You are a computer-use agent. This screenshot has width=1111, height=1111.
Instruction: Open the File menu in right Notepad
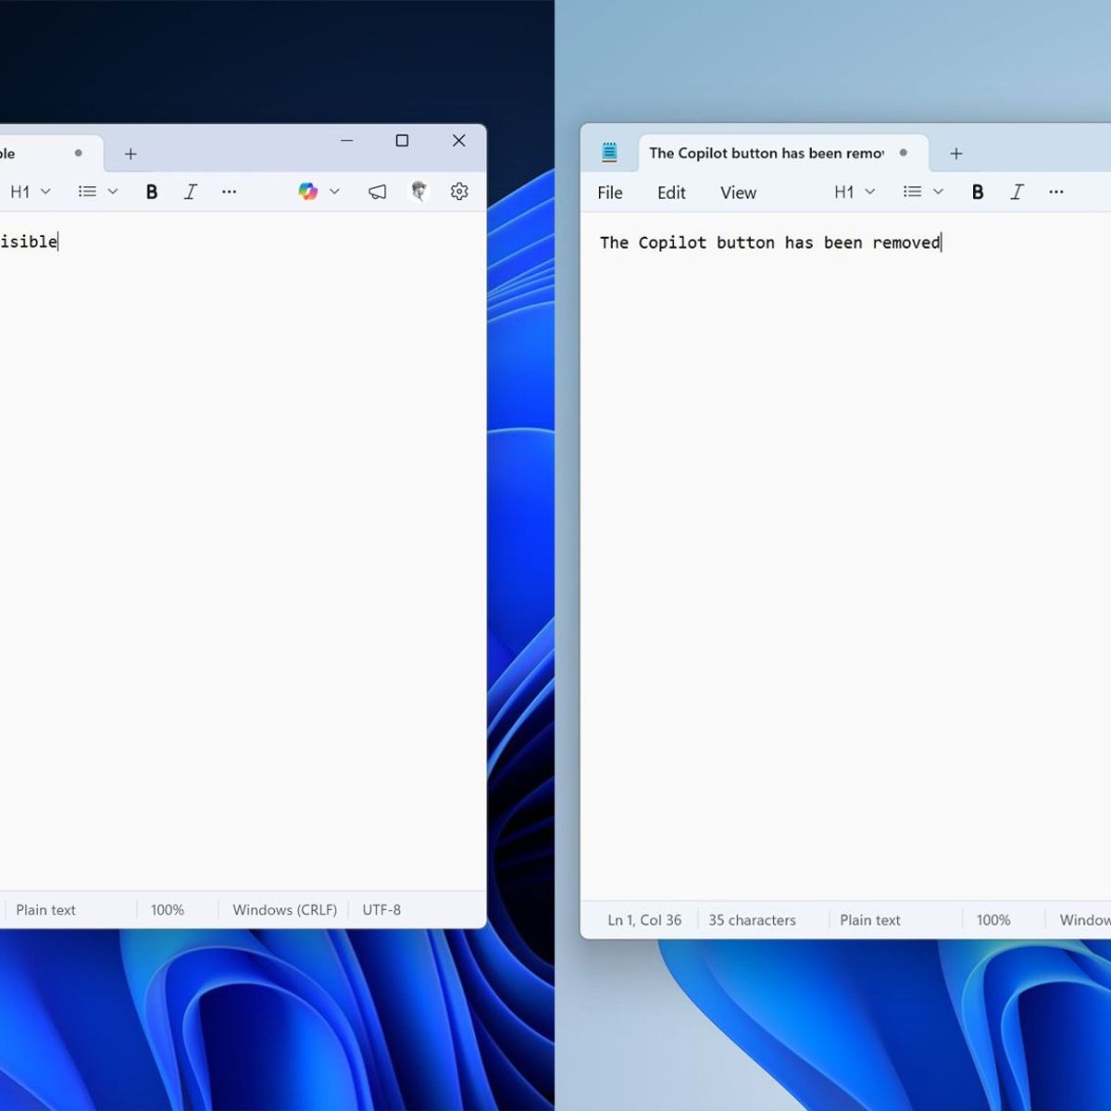(610, 193)
